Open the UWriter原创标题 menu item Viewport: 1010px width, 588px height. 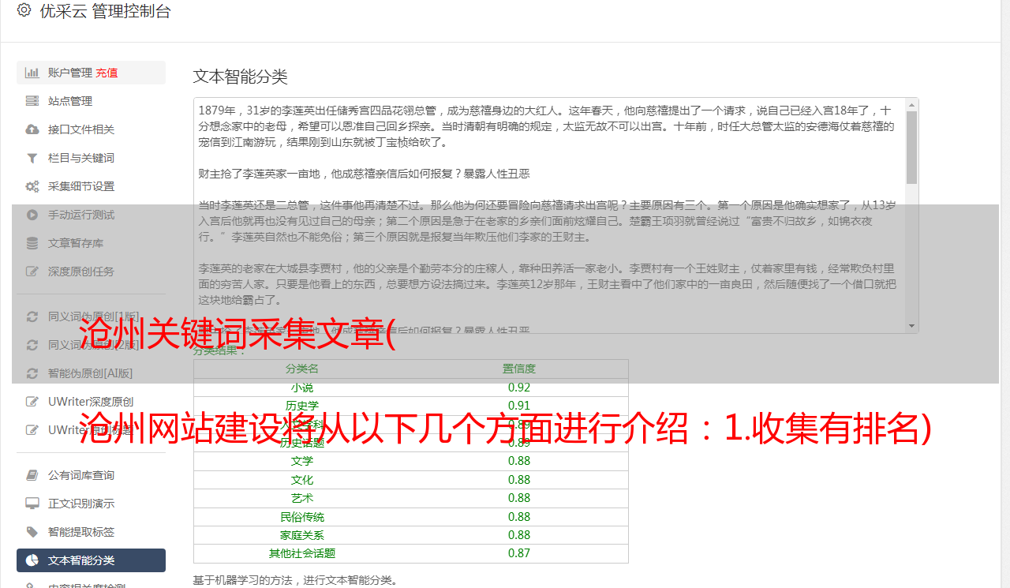pyautogui.click(x=91, y=430)
